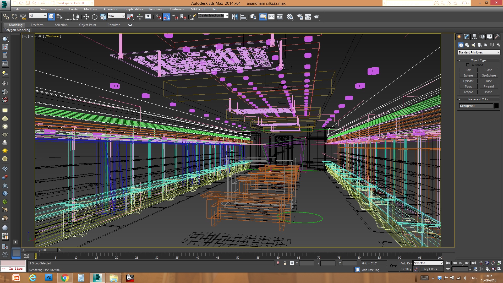Viewport: 503px width, 283px height.
Task: Toggle the Selection Lock padlock
Action: click(x=285, y=263)
